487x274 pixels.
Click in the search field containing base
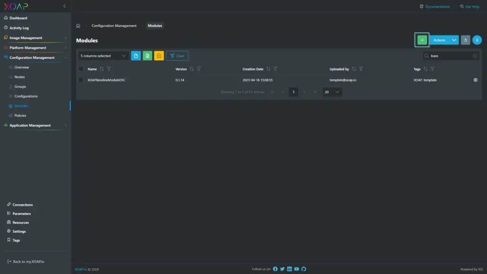[450, 56]
